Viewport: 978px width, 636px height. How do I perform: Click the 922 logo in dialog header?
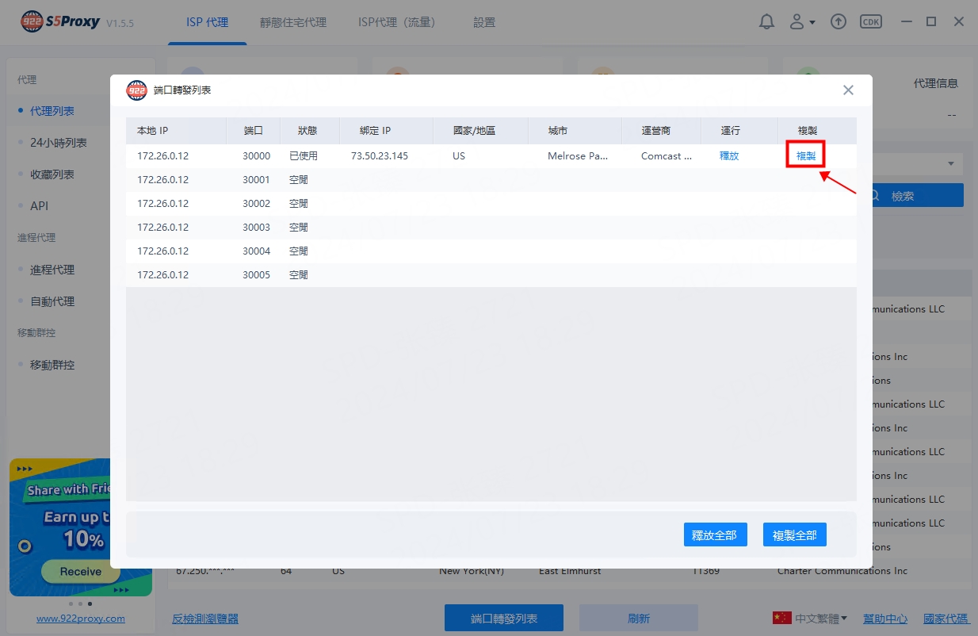click(x=136, y=90)
